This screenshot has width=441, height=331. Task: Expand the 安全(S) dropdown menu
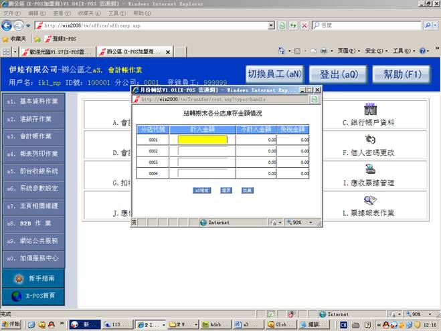pyautogui.click(x=374, y=51)
